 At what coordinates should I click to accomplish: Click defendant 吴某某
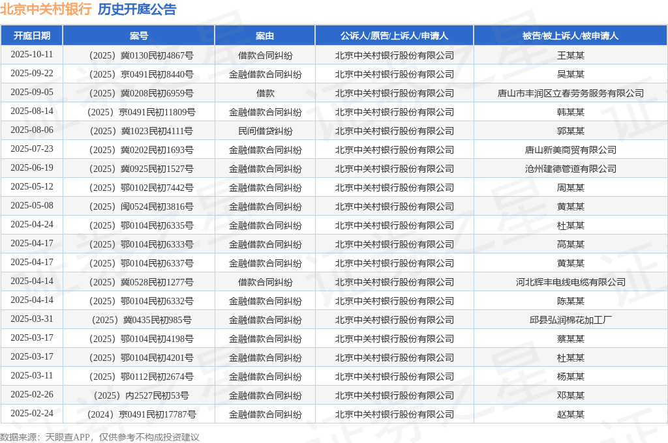(x=570, y=74)
